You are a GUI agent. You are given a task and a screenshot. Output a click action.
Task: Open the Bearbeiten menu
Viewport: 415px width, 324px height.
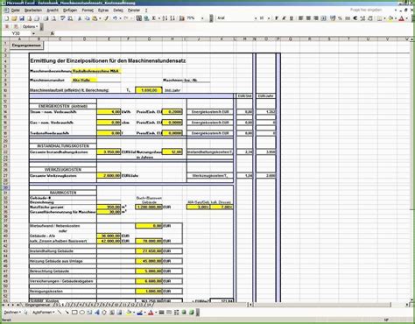point(33,11)
